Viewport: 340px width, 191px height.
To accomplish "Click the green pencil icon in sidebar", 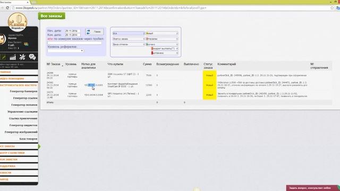I will point(3,57).
